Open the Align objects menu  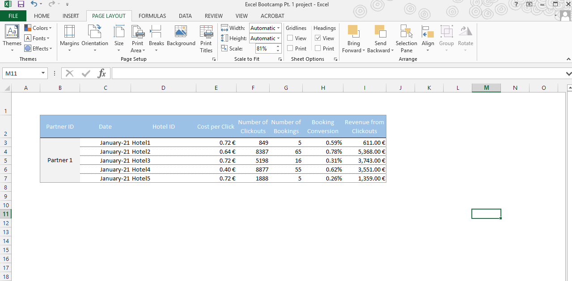point(428,38)
